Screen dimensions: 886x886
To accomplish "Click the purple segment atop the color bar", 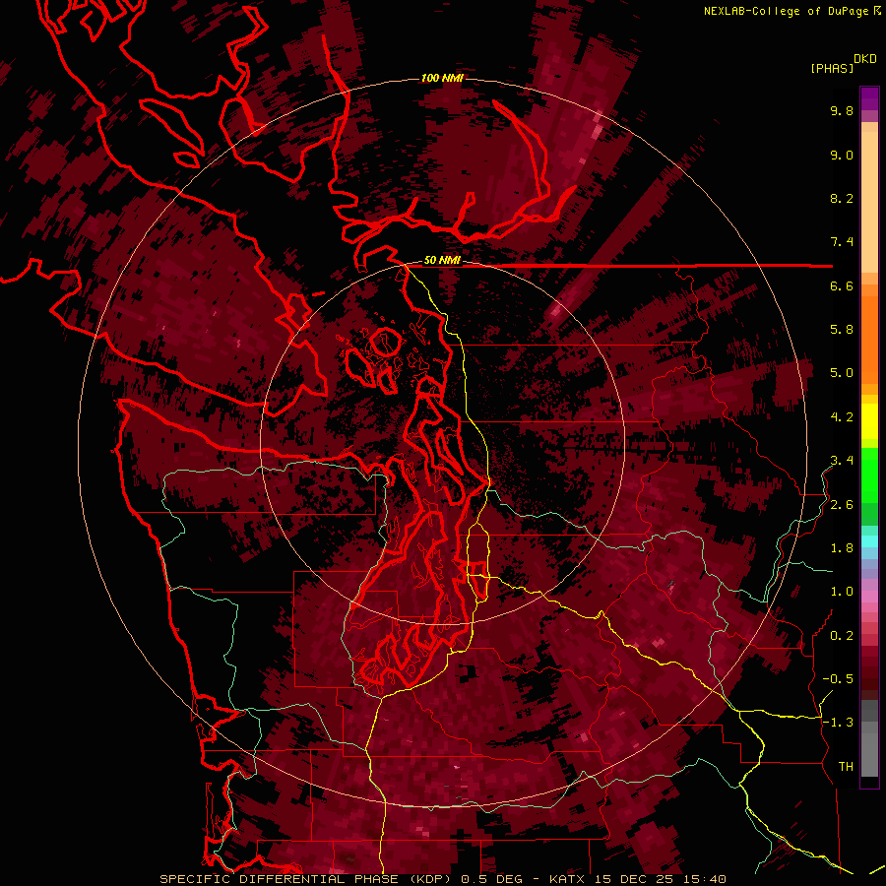I will click(x=869, y=98).
